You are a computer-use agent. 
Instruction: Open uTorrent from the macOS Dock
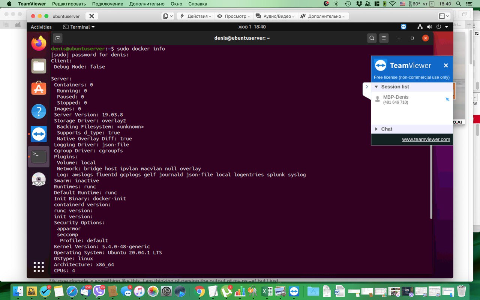(x=226, y=291)
